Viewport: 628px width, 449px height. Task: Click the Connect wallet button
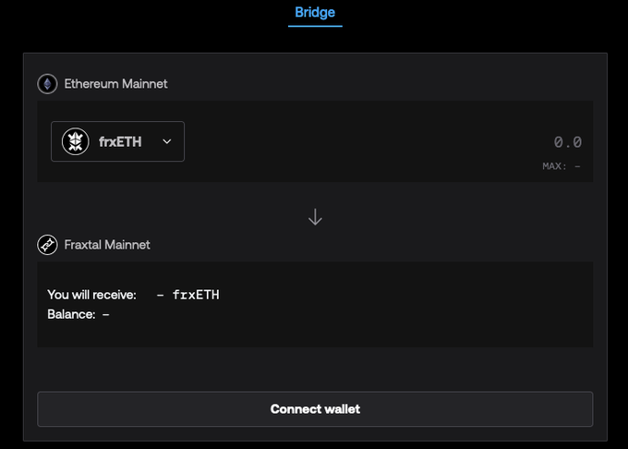coord(315,409)
